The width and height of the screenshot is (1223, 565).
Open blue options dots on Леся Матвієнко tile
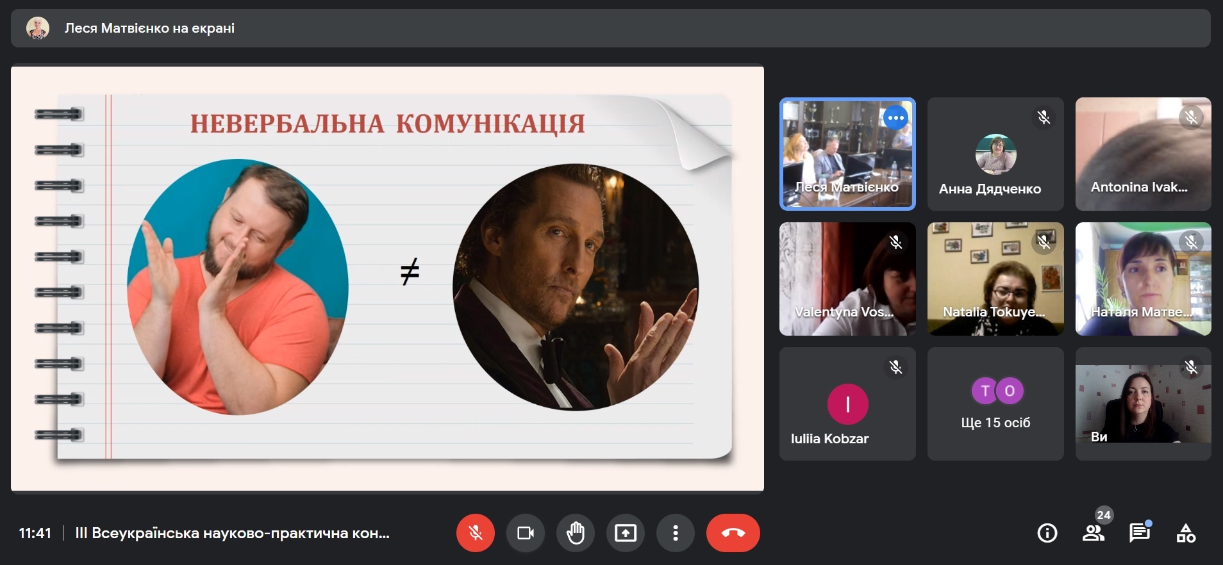[895, 118]
